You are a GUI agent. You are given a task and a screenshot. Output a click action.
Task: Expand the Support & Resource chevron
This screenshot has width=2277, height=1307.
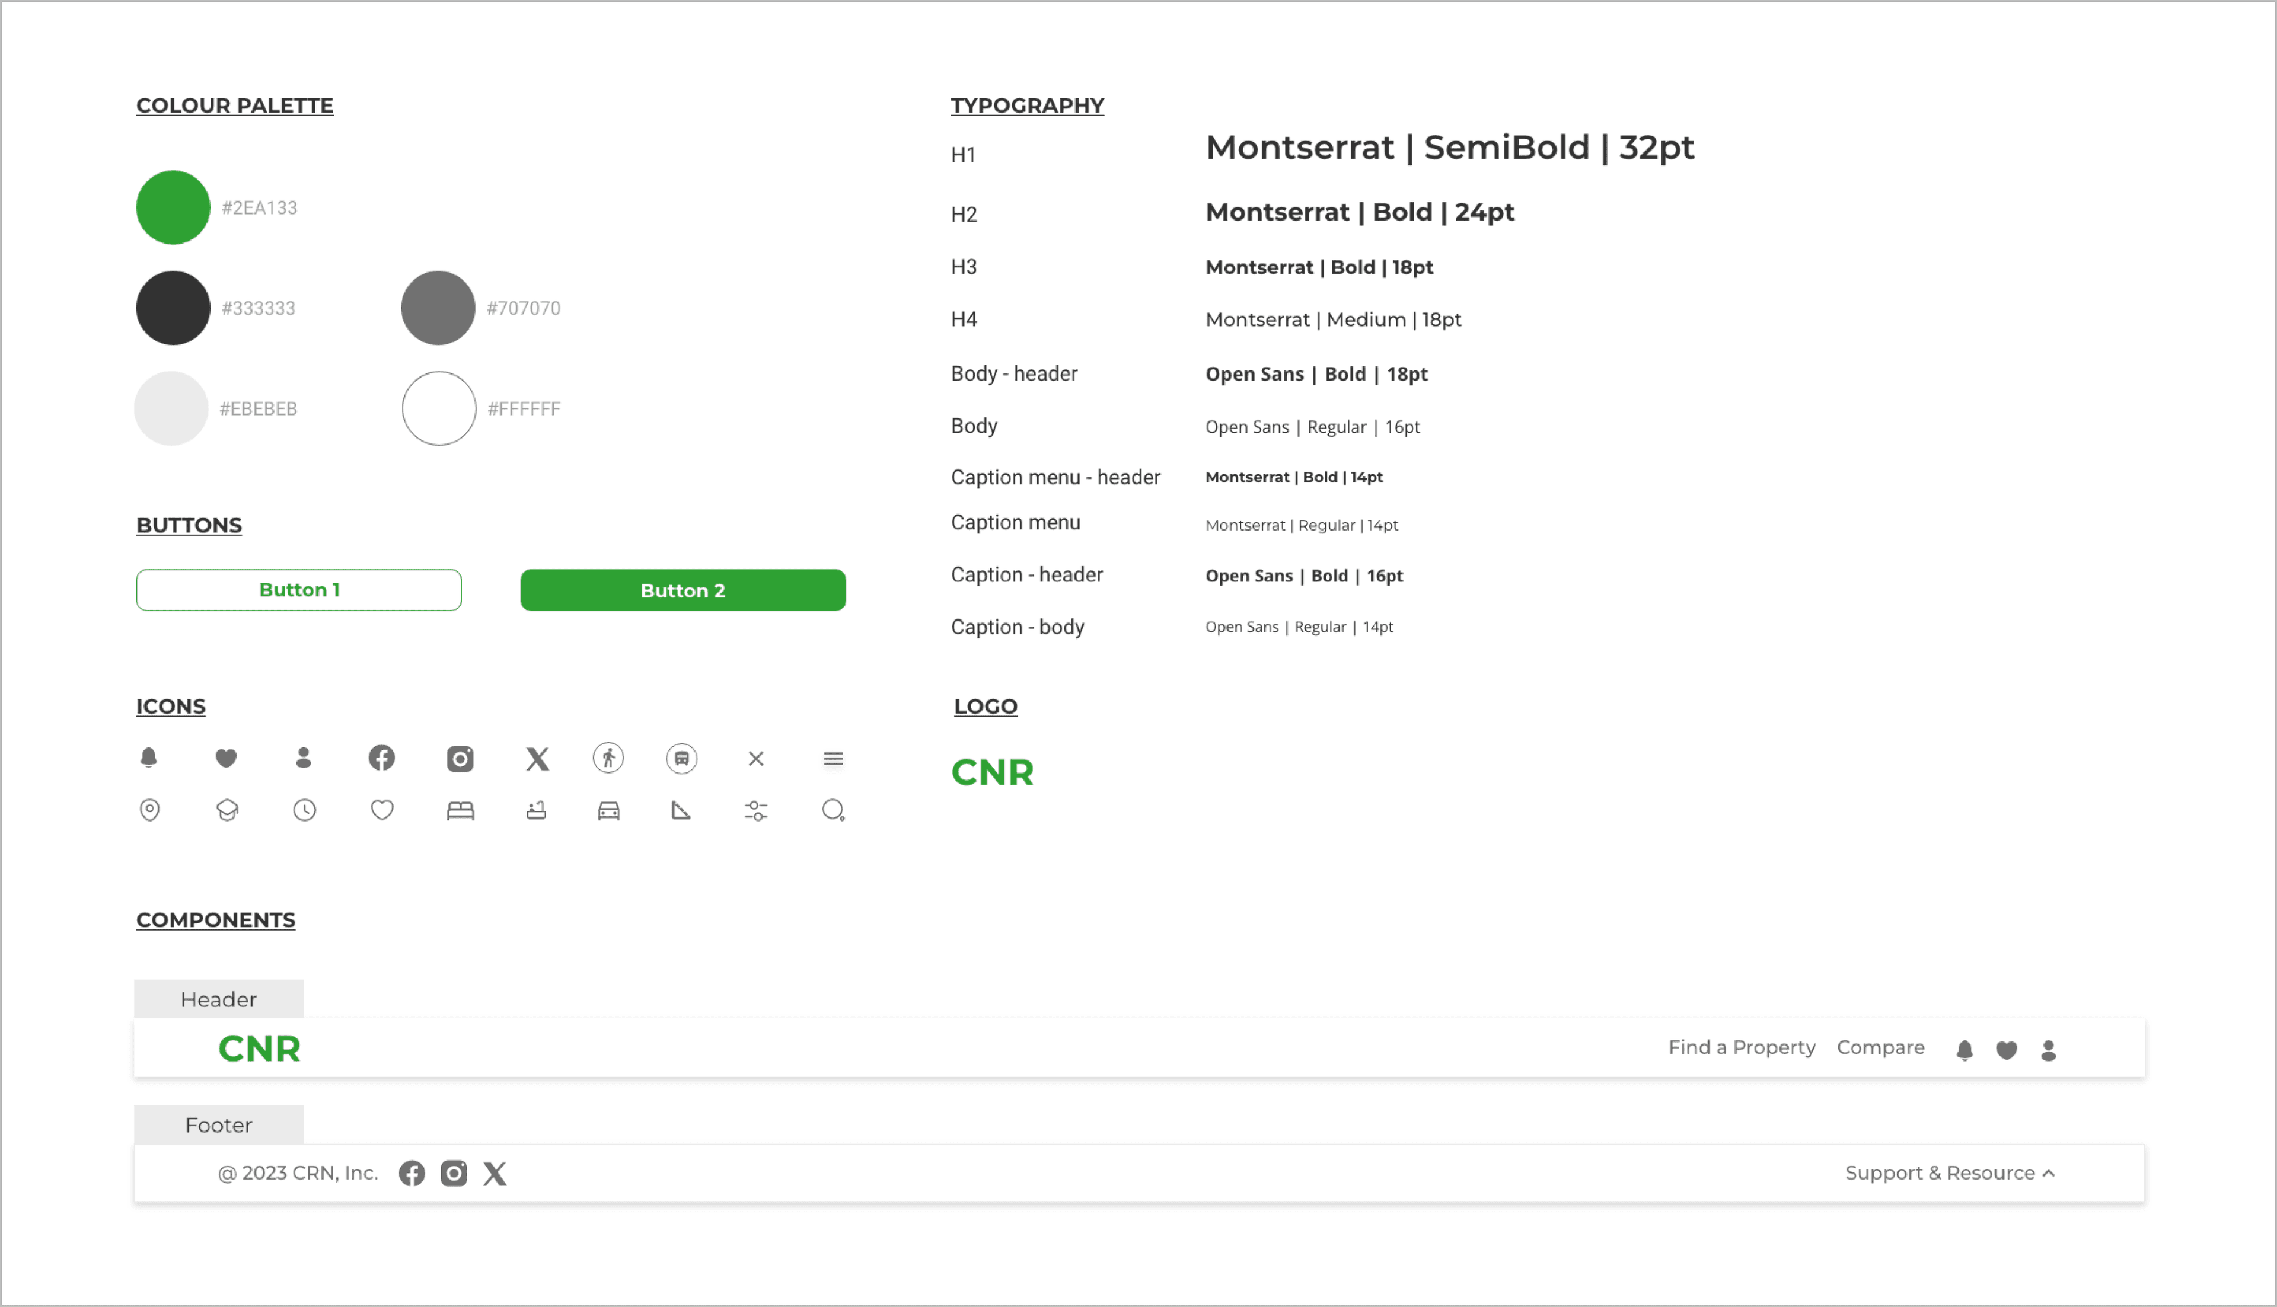2049,1174
